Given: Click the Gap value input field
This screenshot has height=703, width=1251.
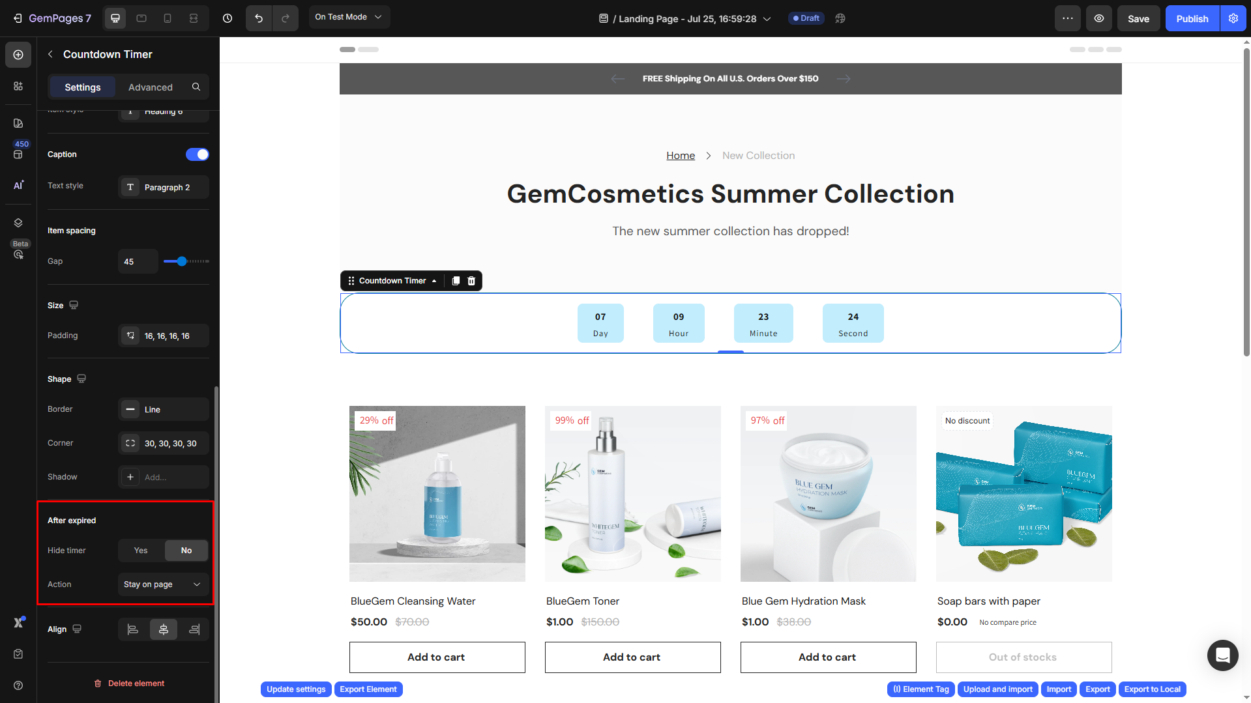Looking at the screenshot, I should 138,261.
